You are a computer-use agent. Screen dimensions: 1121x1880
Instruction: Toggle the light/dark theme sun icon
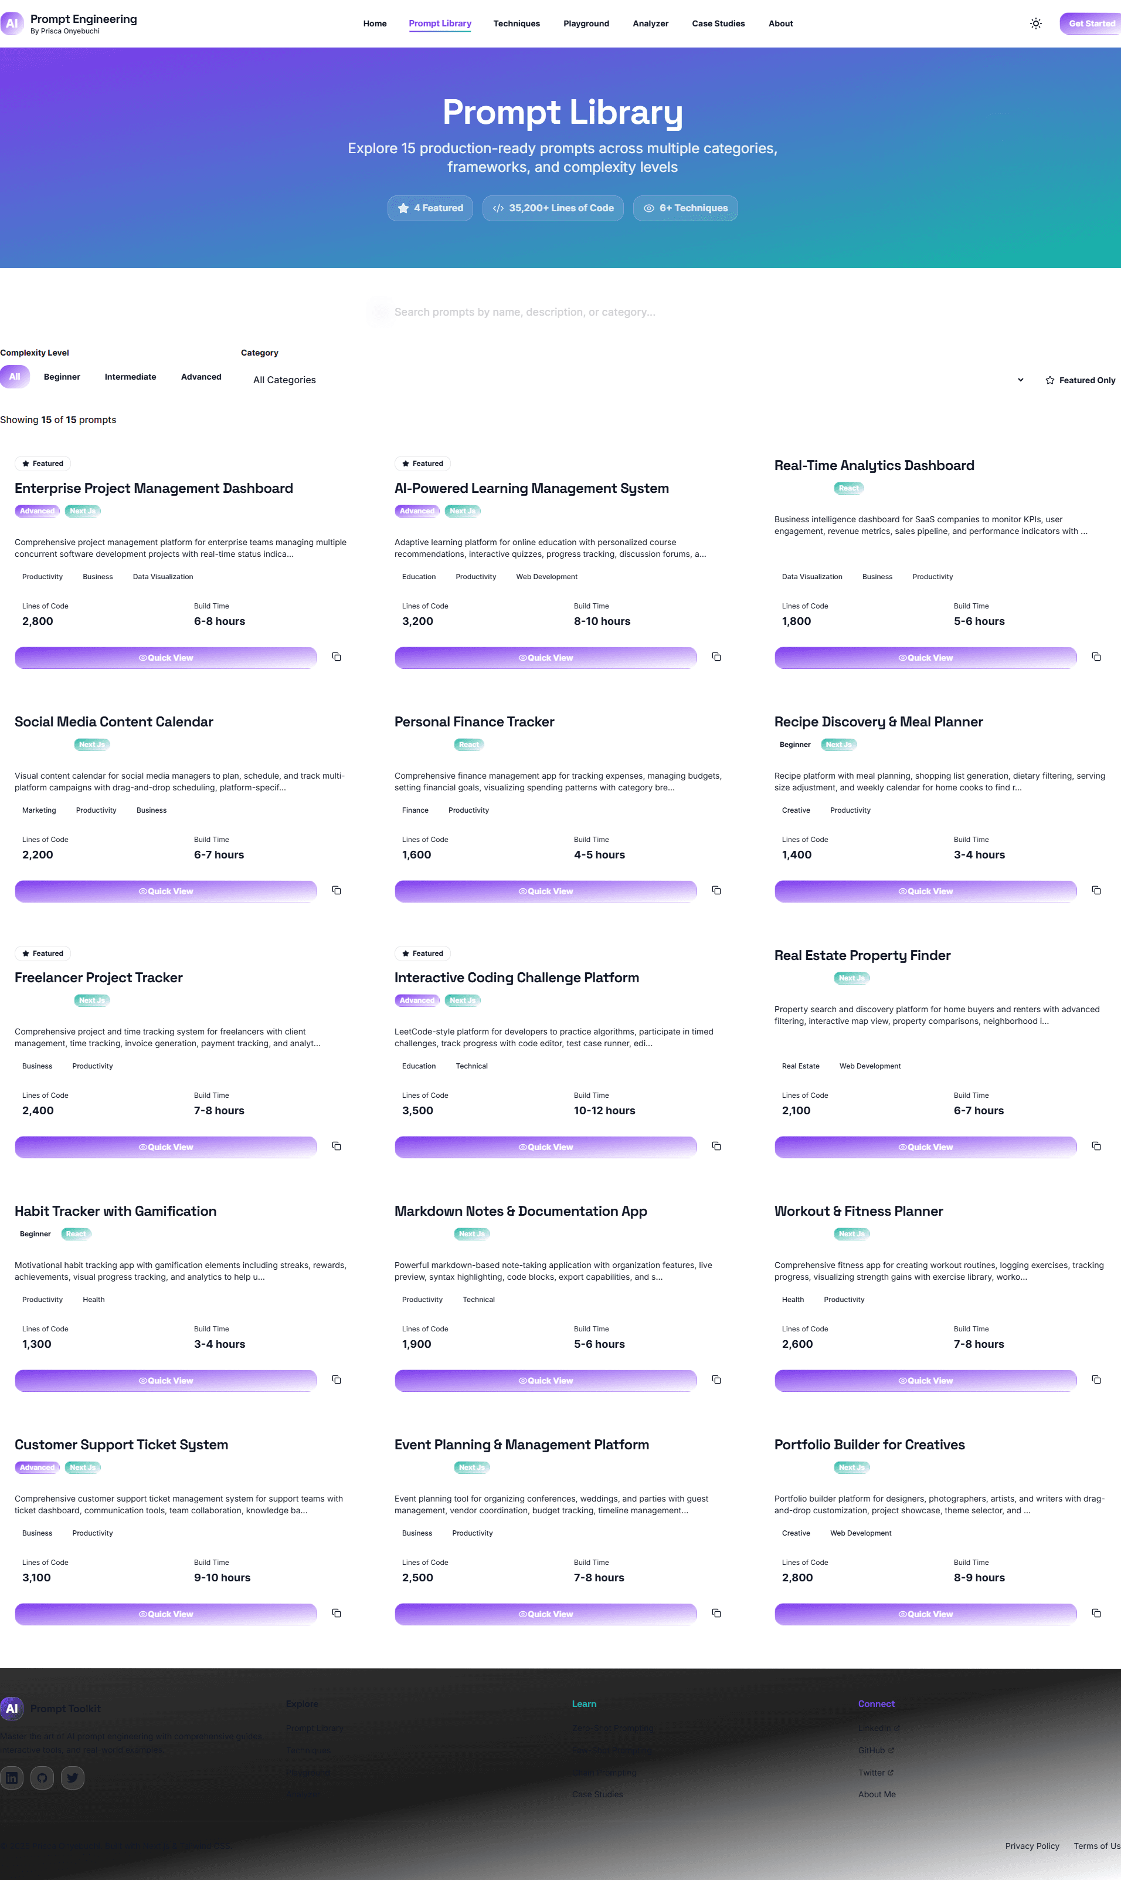1035,23
